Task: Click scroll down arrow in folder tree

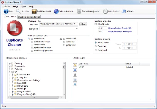Action: [64, 95]
